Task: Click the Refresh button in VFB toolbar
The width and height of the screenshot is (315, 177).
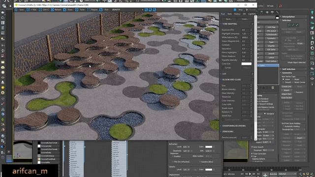Action: pos(56,10)
